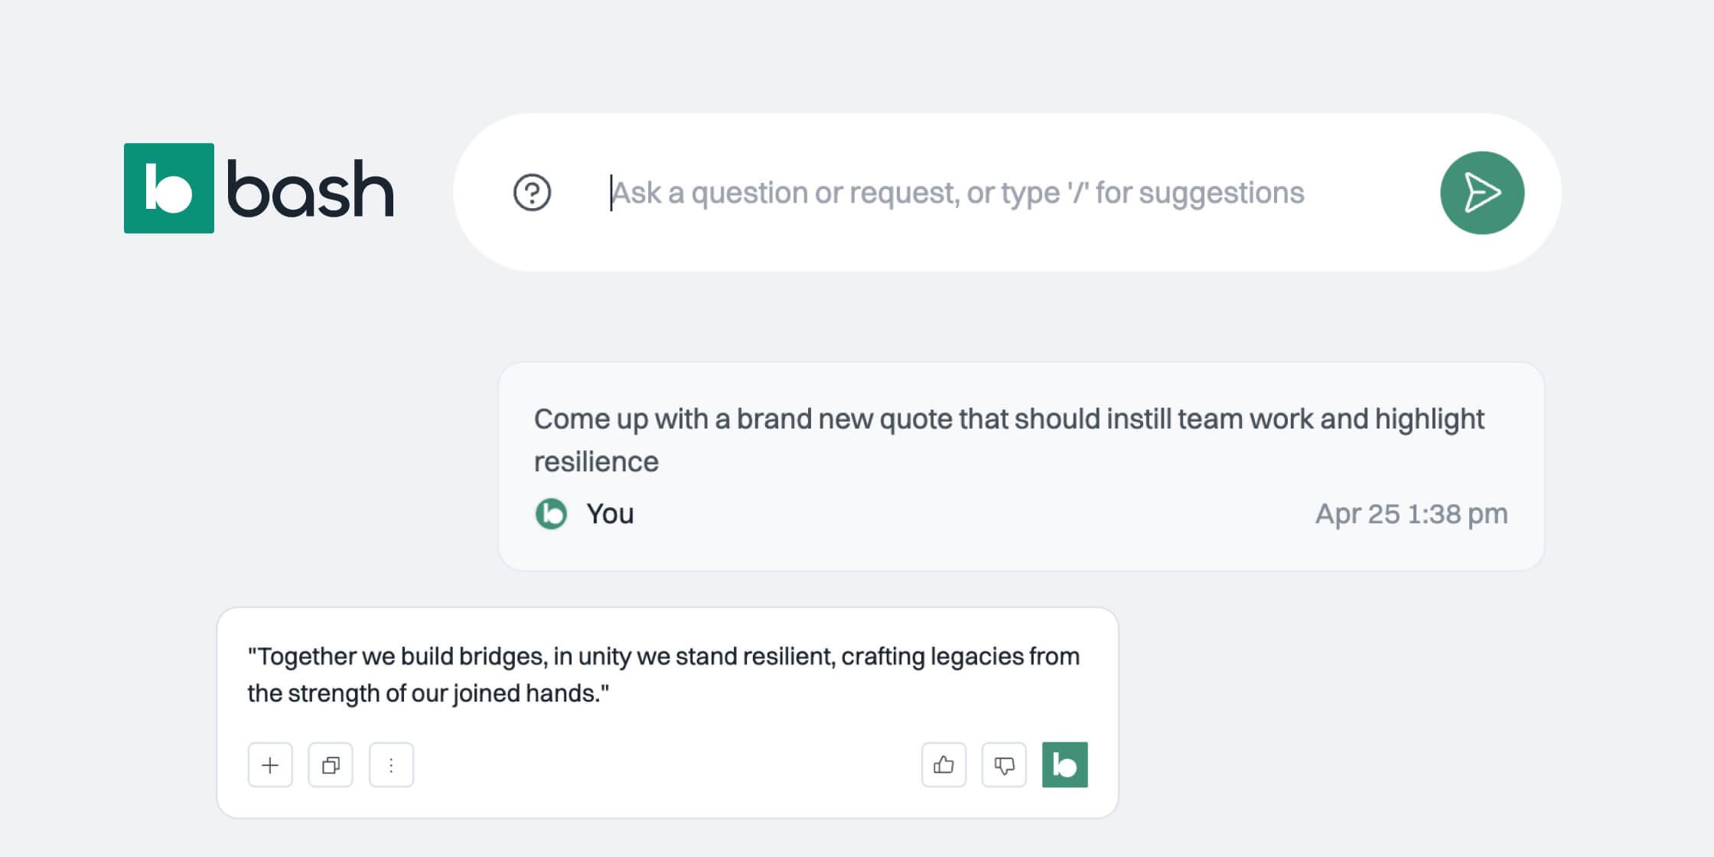Click the Bash logo icon
1714x857 pixels.
pyautogui.click(x=170, y=190)
